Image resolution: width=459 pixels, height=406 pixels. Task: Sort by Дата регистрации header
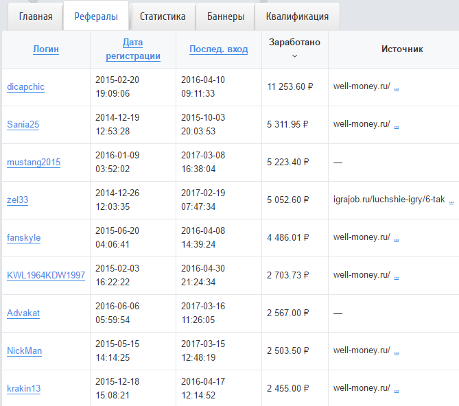(x=132, y=49)
